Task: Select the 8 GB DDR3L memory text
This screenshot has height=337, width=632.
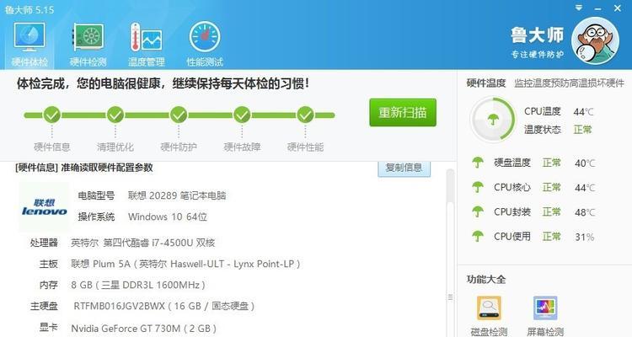Action: coord(138,285)
